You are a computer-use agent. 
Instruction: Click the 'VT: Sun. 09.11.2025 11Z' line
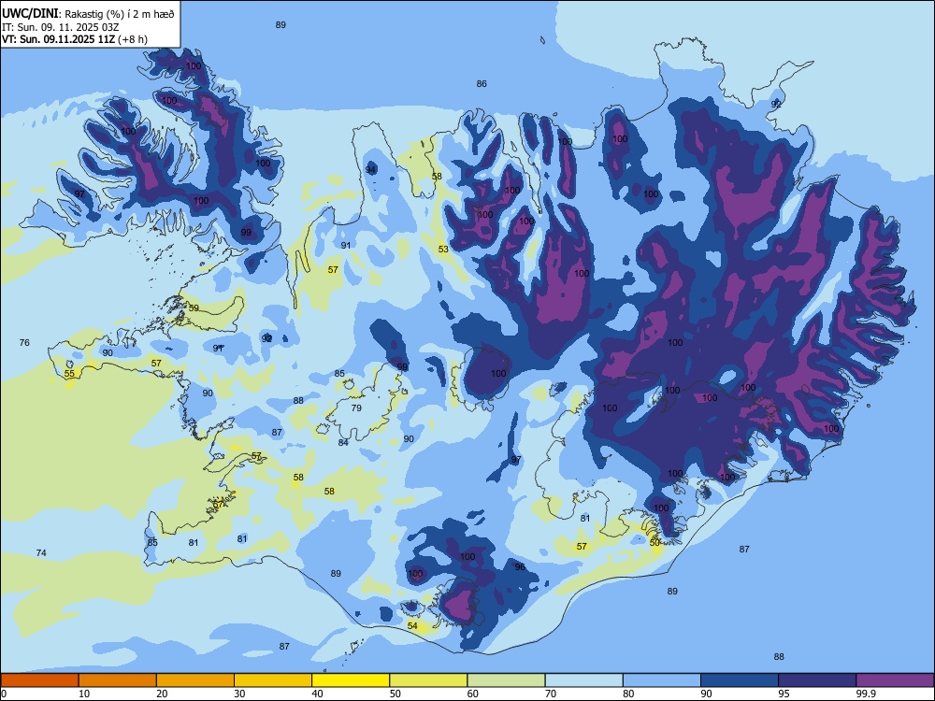[58, 39]
